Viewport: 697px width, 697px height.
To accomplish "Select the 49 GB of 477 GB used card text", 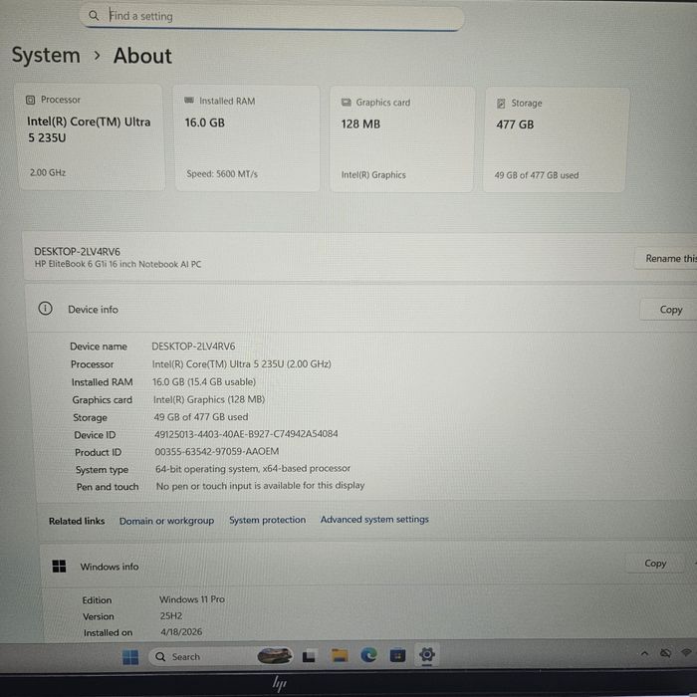I will coord(537,175).
